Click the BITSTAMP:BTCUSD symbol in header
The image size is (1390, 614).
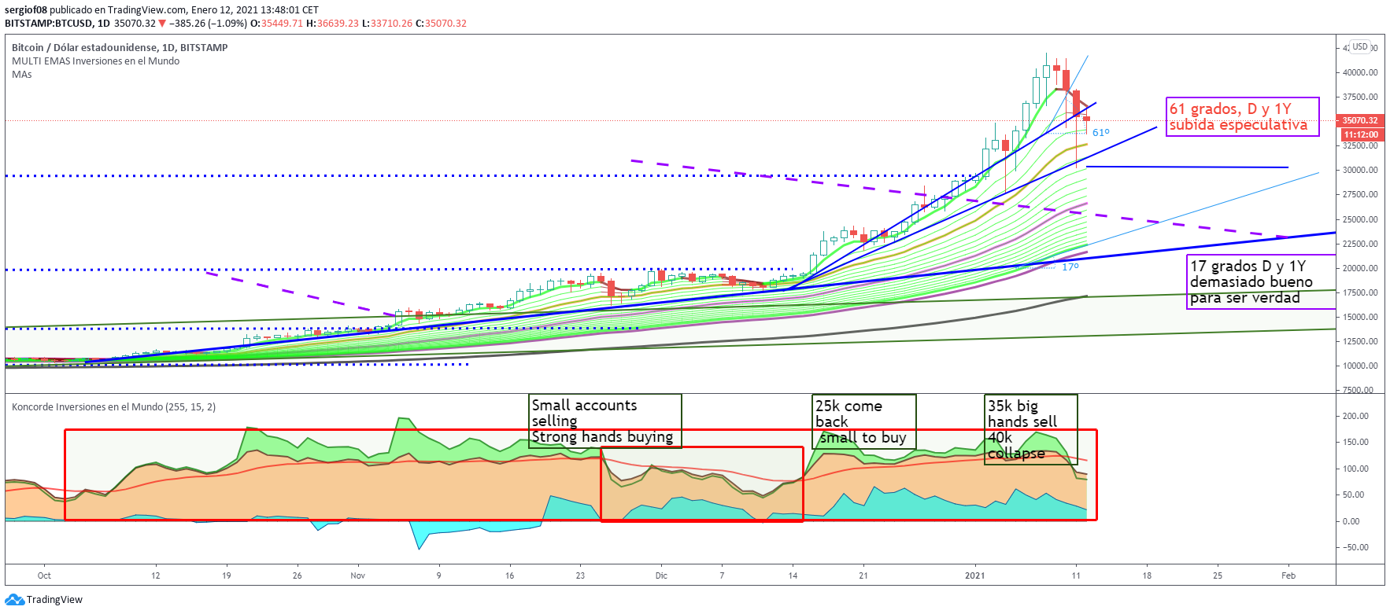pos(47,24)
